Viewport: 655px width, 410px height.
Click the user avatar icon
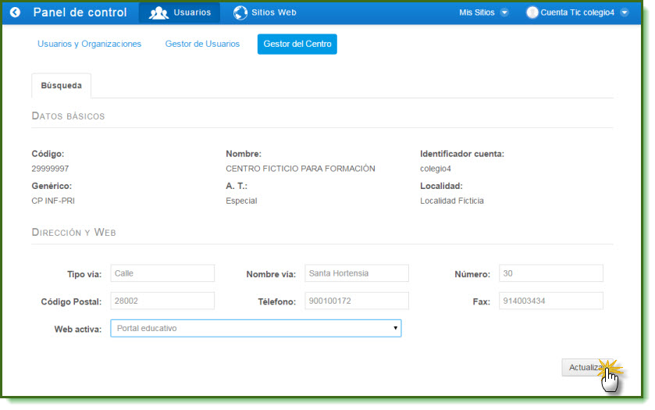tap(532, 12)
